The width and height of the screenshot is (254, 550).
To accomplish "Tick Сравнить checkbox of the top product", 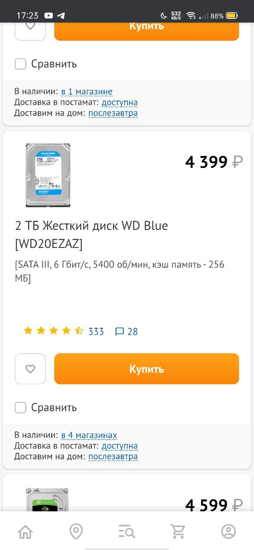I will (x=21, y=64).
